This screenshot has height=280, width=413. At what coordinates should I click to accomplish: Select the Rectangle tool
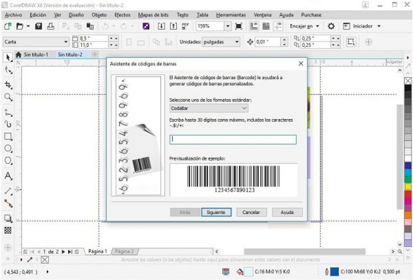[x=8, y=136]
